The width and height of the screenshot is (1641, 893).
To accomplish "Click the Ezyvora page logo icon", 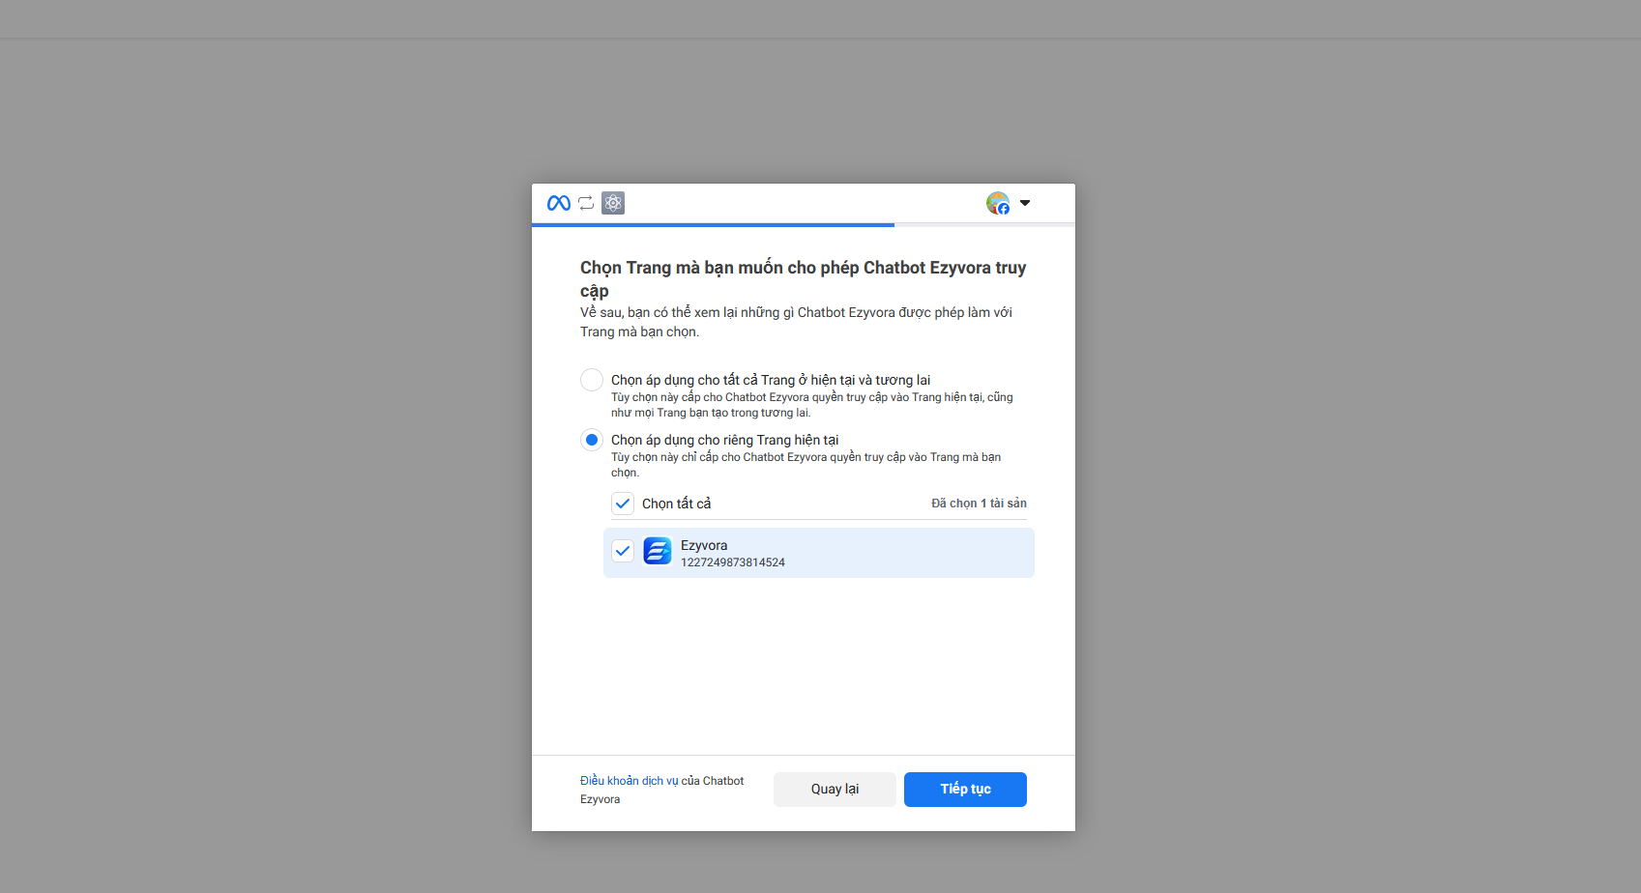I will 658,551.
